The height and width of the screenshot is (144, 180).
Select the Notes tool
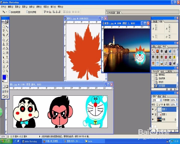3,66
